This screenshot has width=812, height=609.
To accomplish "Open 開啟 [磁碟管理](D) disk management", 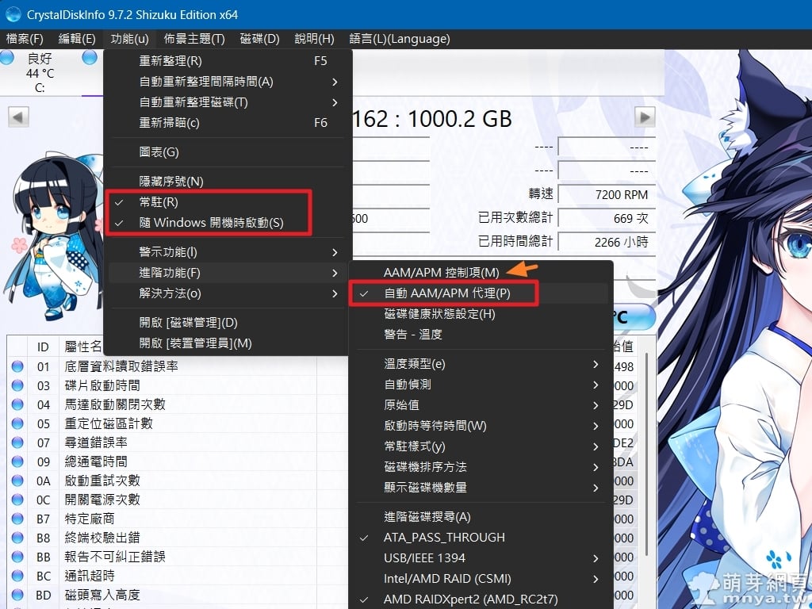I will coord(188,323).
